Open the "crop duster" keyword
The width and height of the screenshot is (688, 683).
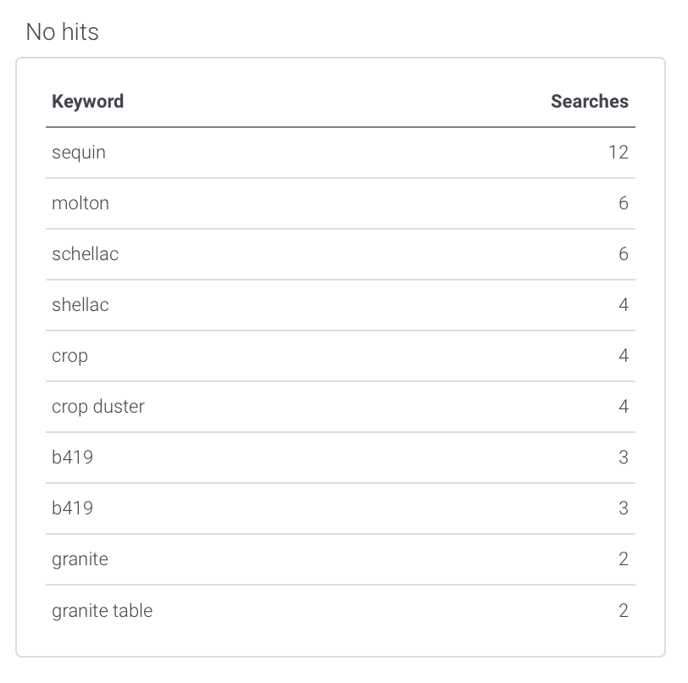[x=98, y=407]
